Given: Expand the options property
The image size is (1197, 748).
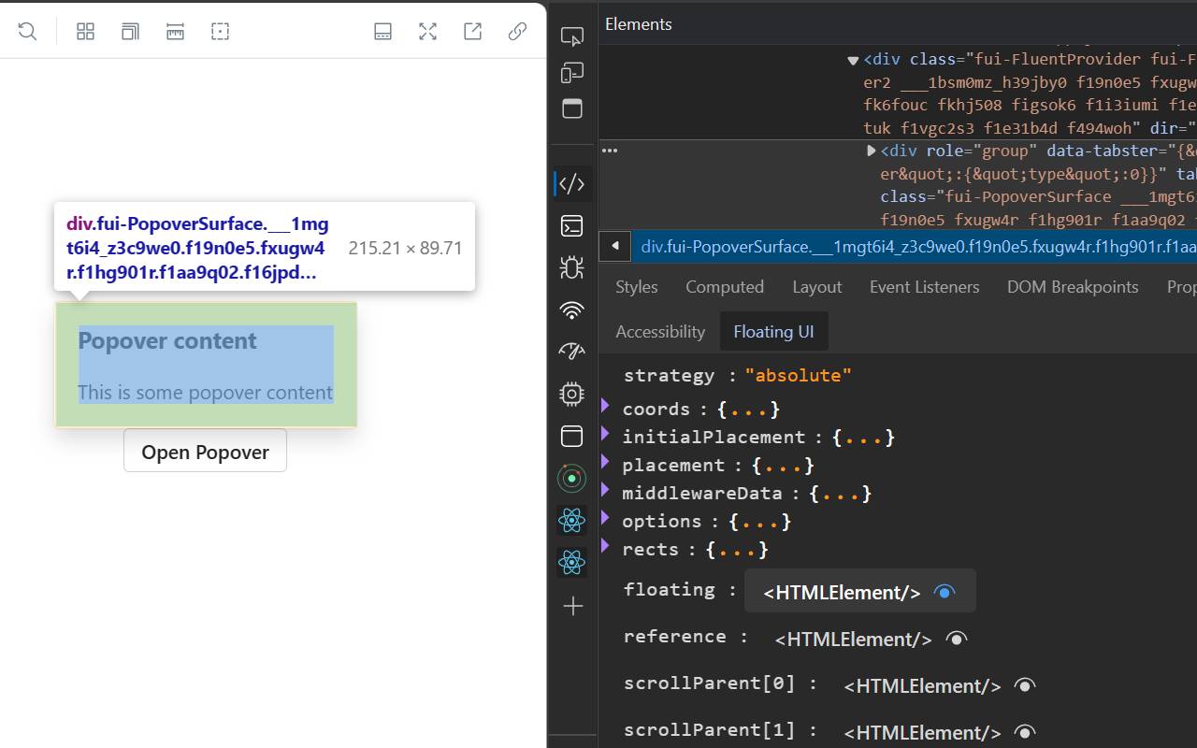Looking at the screenshot, I should point(605,518).
